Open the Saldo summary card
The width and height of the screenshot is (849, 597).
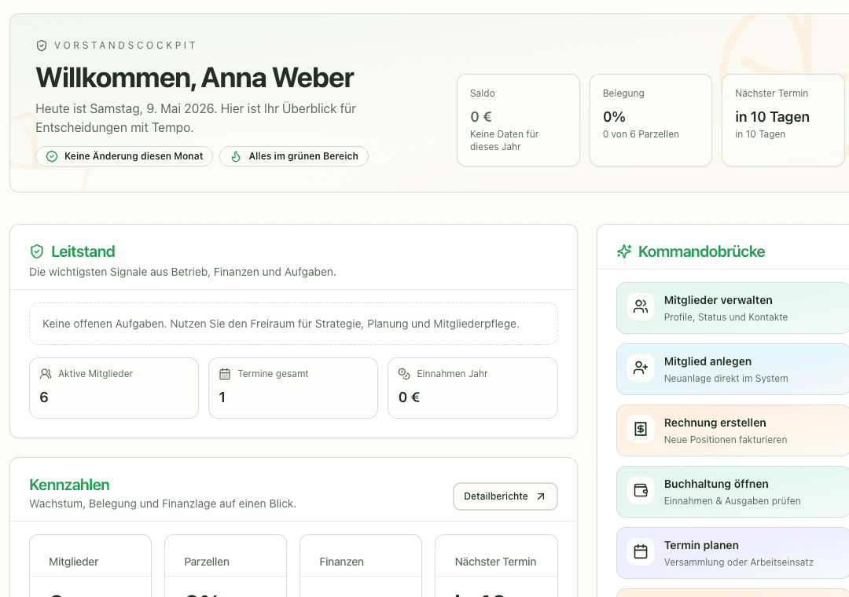[x=518, y=120]
